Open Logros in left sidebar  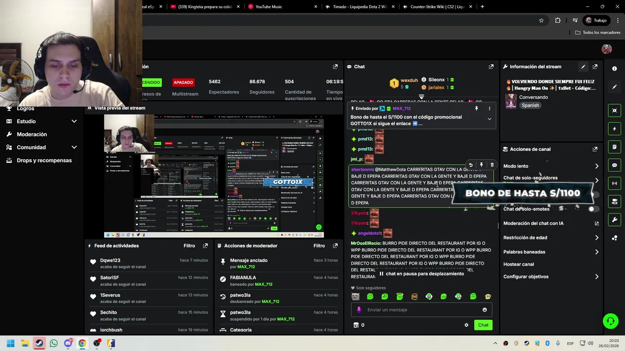tap(25, 109)
